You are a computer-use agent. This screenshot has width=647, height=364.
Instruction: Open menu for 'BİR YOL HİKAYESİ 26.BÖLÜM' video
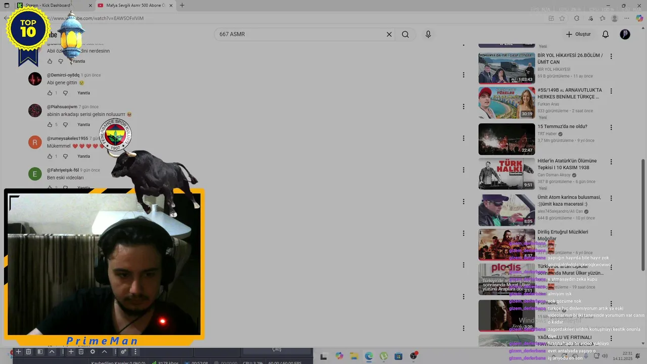pos(611,57)
